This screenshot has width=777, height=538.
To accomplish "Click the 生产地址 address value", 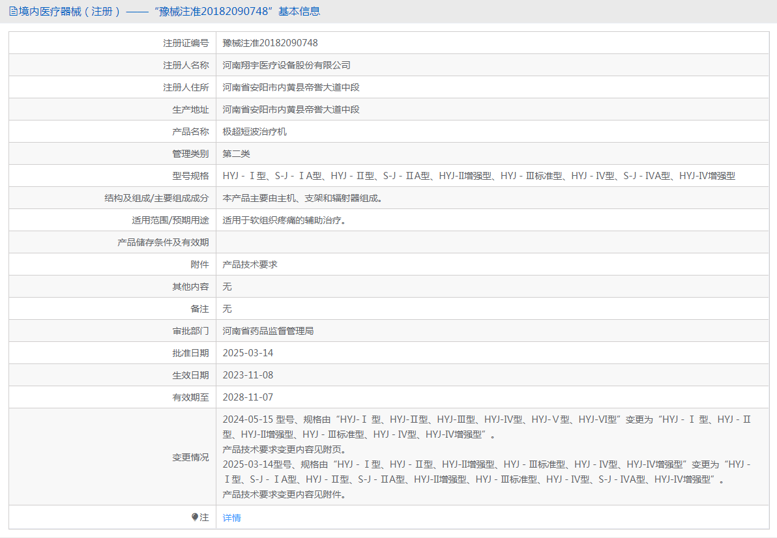I will point(291,110).
